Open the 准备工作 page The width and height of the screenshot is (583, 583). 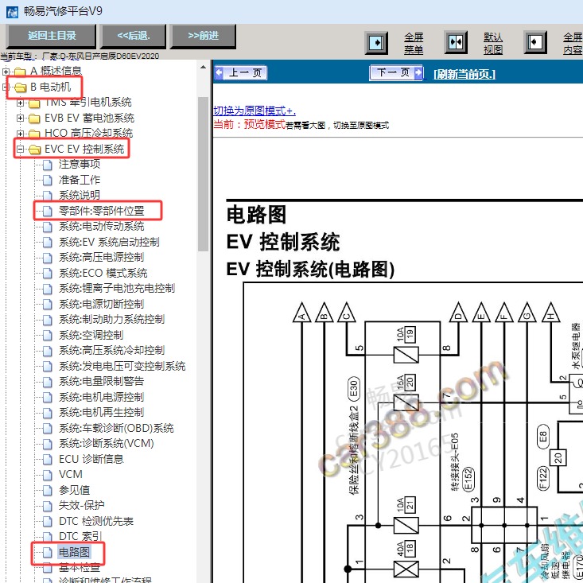click(x=80, y=180)
